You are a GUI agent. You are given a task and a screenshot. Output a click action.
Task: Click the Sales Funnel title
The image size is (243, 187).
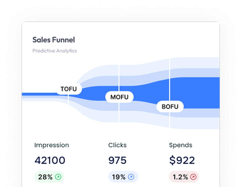[54, 40]
